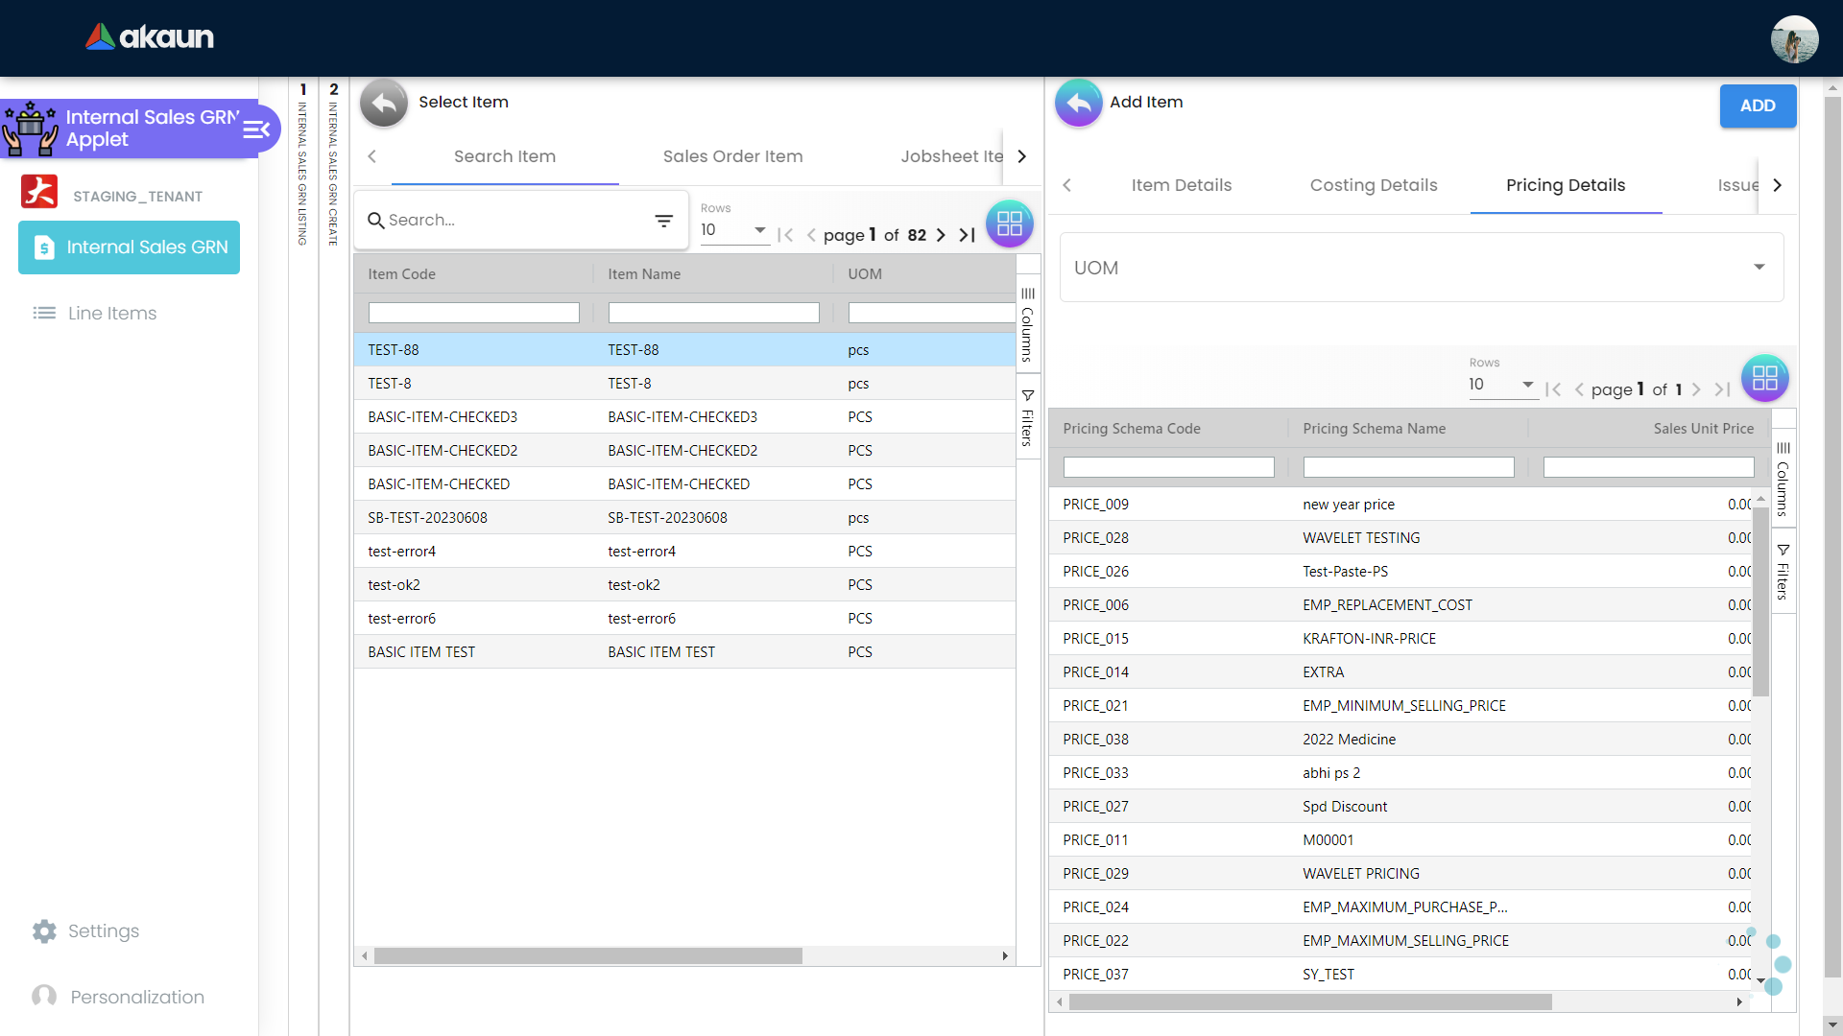Go to next page of item list
1843x1036 pixels.
click(x=941, y=235)
